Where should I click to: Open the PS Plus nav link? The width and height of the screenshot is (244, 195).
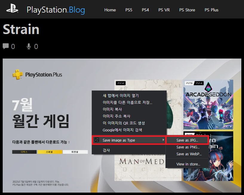pyautogui.click(x=211, y=10)
